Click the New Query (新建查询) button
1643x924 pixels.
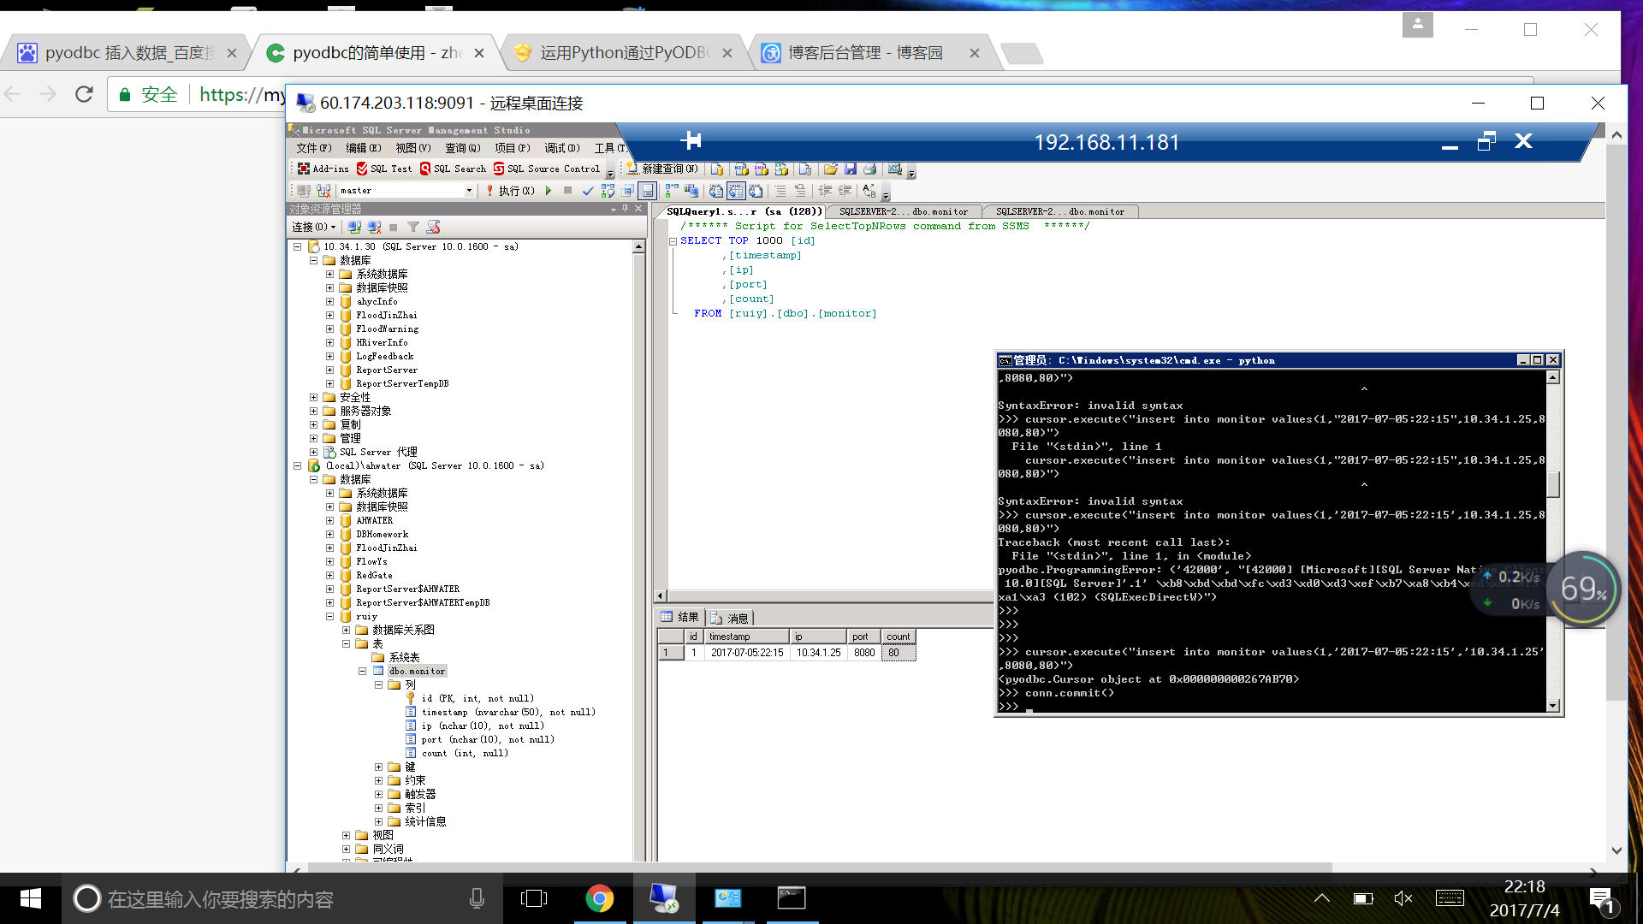coord(662,169)
